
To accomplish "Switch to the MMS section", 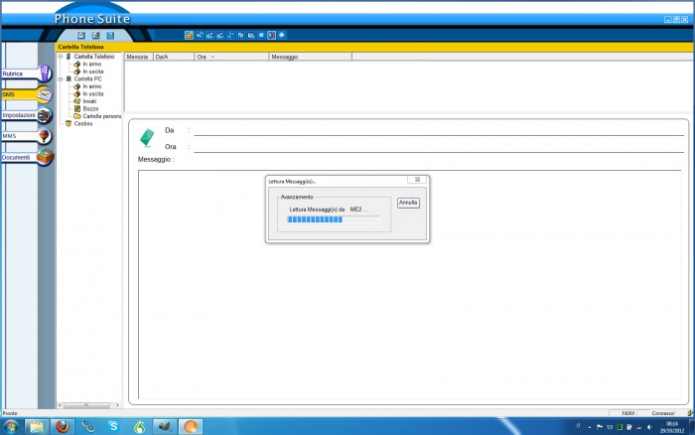I will (x=20, y=136).
